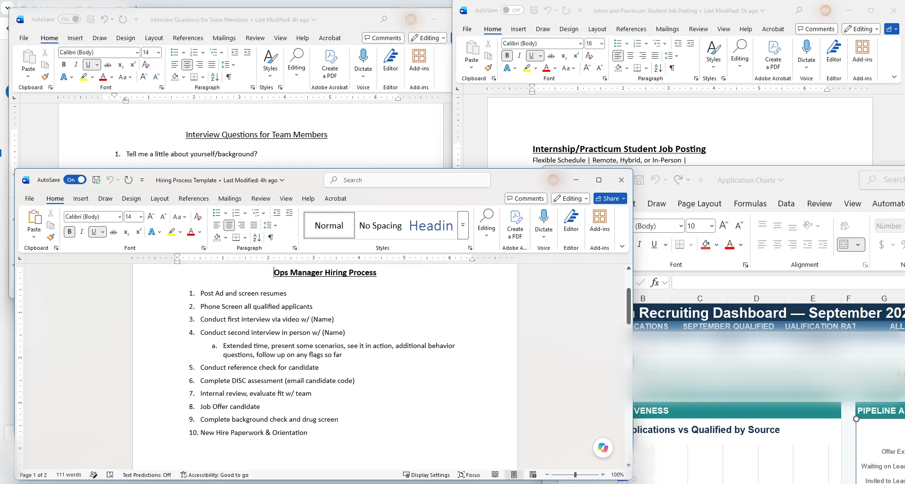Apply Normal style in Hiring Process Template
The width and height of the screenshot is (905, 484).
click(x=329, y=225)
